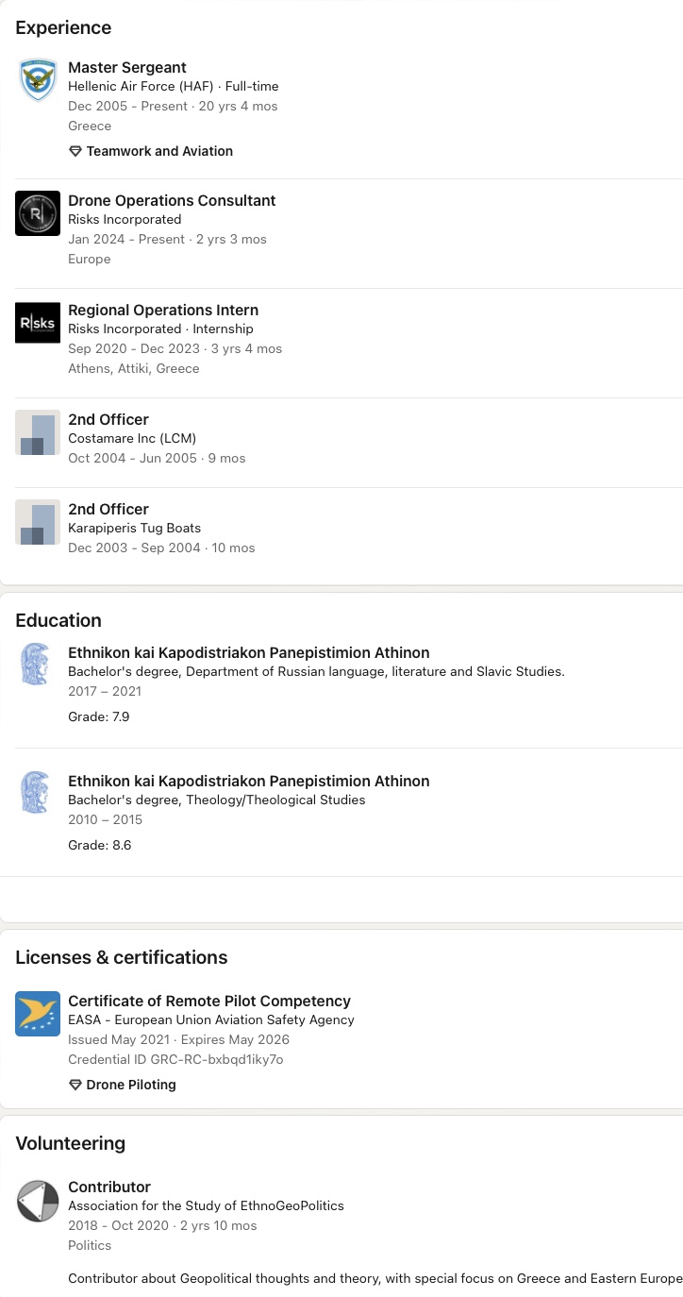This screenshot has height=1297, width=683.
Task: Open the Drone Operations Consultant title
Action: pos(172,200)
